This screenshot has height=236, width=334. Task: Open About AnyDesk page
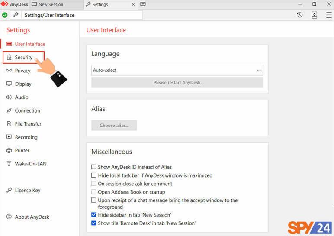32,217
